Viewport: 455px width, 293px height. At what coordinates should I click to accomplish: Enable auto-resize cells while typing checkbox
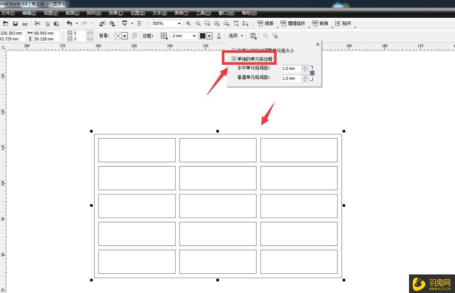pyautogui.click(x=234, y=51)
